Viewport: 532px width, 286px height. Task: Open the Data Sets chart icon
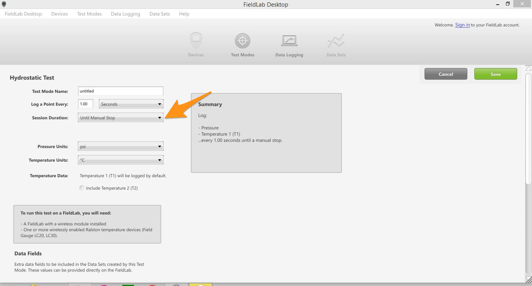tap(336, 41)
